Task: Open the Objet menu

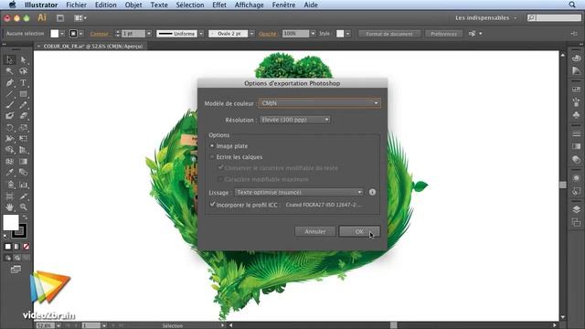Action: click(133, 5)
